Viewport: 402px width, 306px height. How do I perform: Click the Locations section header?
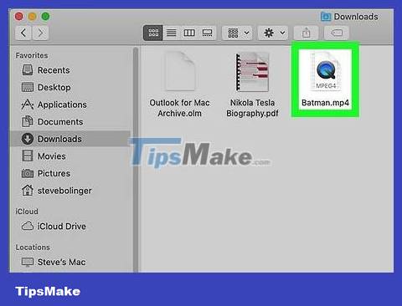tap(33, 247)
